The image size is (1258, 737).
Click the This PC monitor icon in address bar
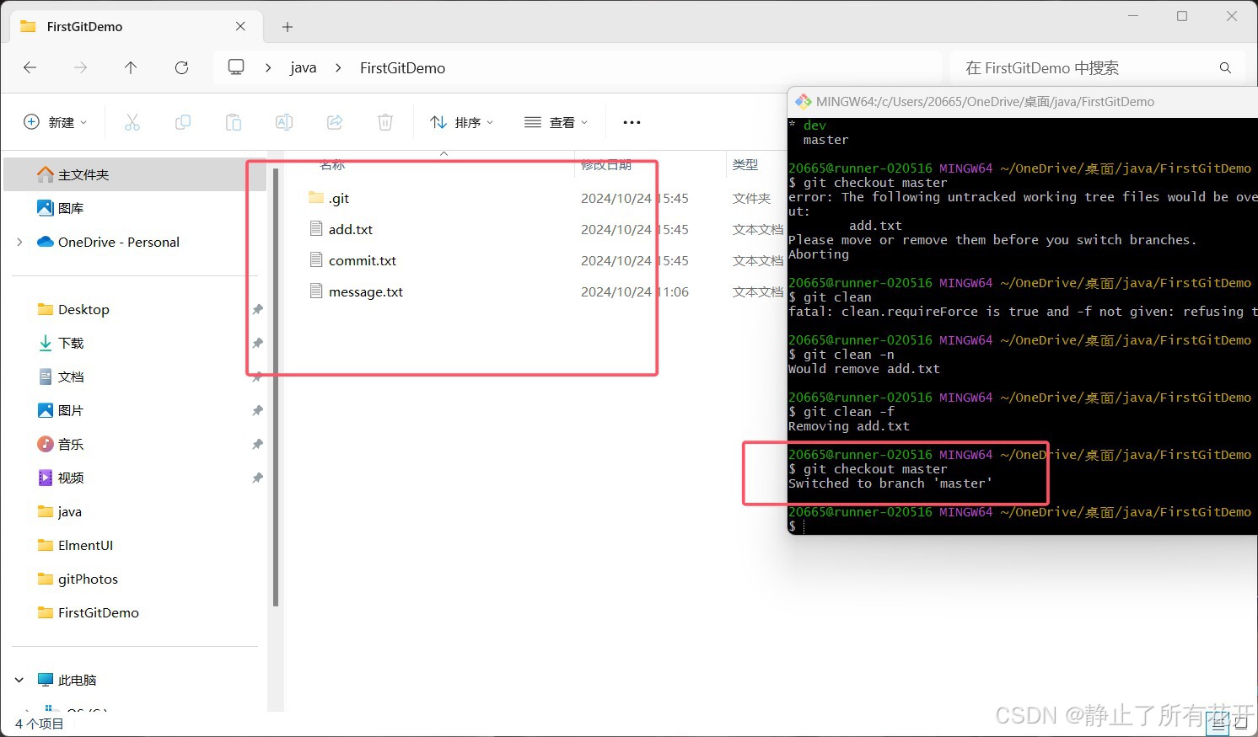point(236,67)
